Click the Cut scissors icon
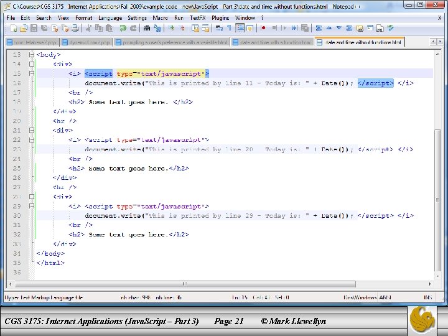Image resolution: width=448 pixels, height=336 pixels. tap(88, 29)
